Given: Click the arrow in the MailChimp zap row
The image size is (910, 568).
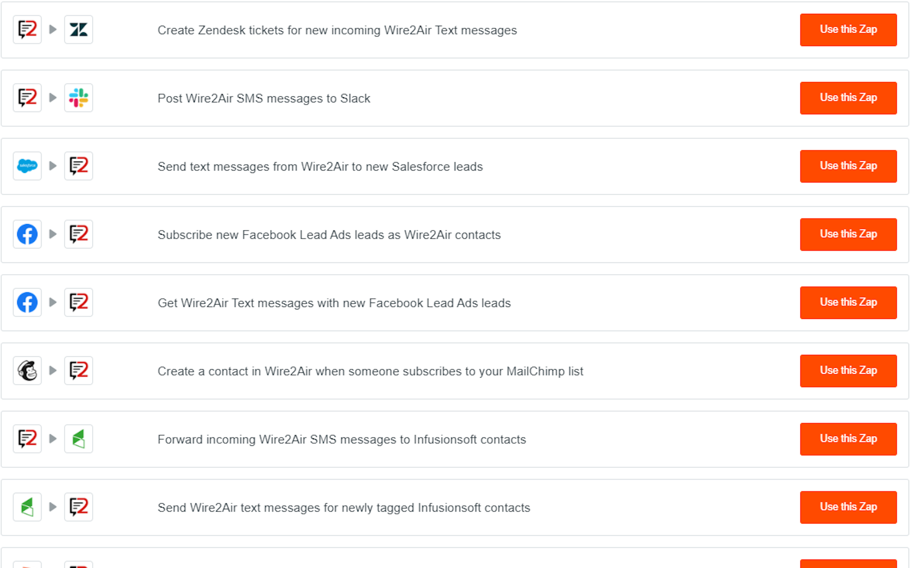Looking at the screenshot, I should [x=53, y=371].
